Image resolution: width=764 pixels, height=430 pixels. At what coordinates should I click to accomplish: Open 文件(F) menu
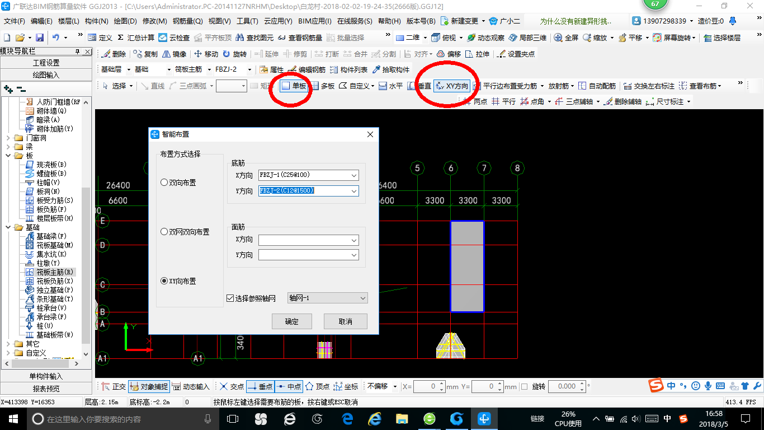[x=15, y=21]
